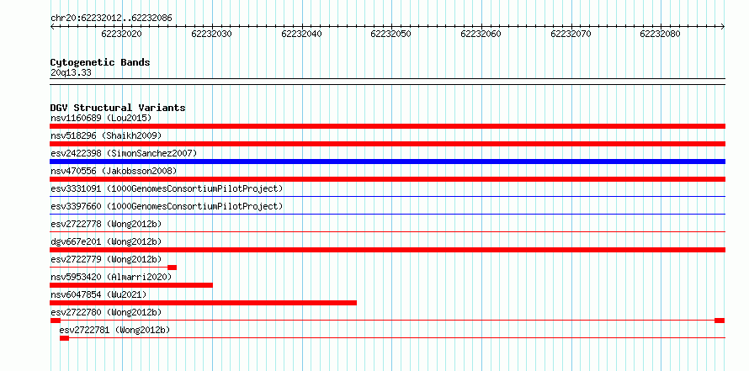The width and height of the screenshot is (749, 371).
Task: Click ruler position 62232020
Action: 122,34
